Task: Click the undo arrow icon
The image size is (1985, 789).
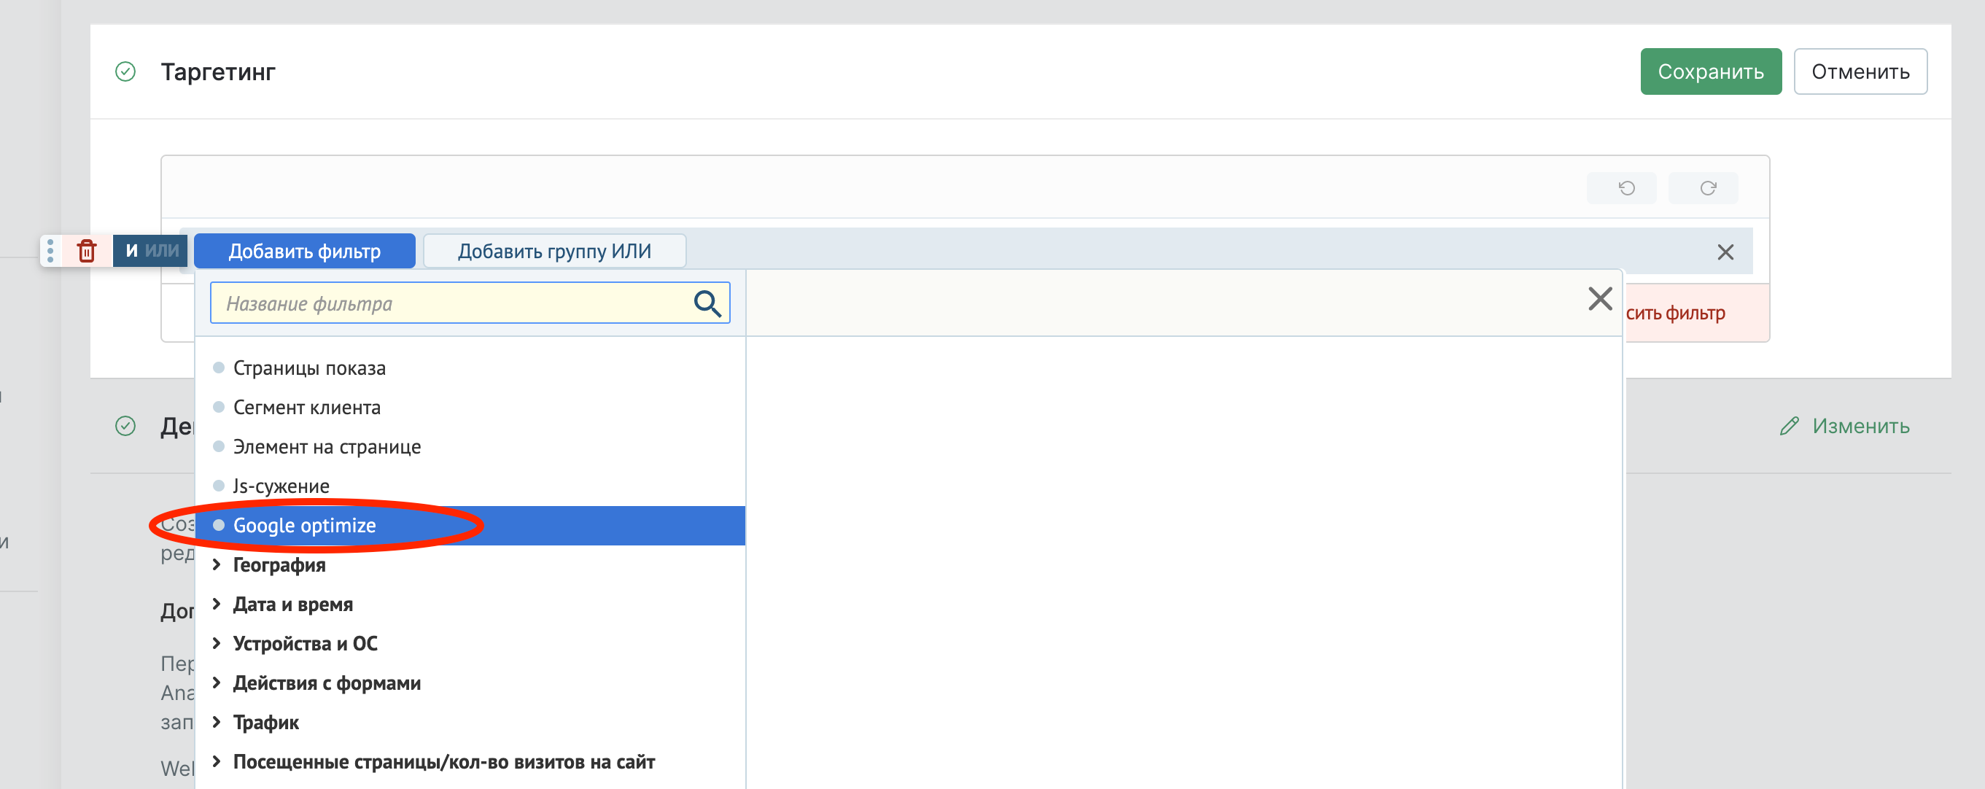Action: tap(1626, 188)
